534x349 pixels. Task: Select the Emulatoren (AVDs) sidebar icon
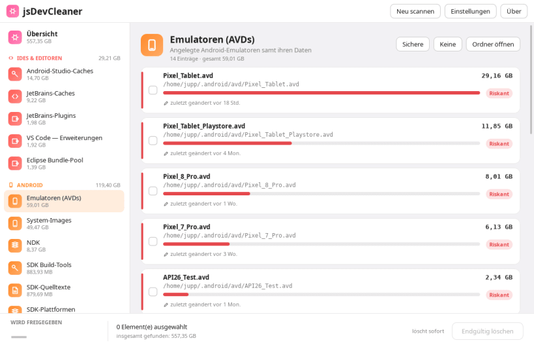15,201
